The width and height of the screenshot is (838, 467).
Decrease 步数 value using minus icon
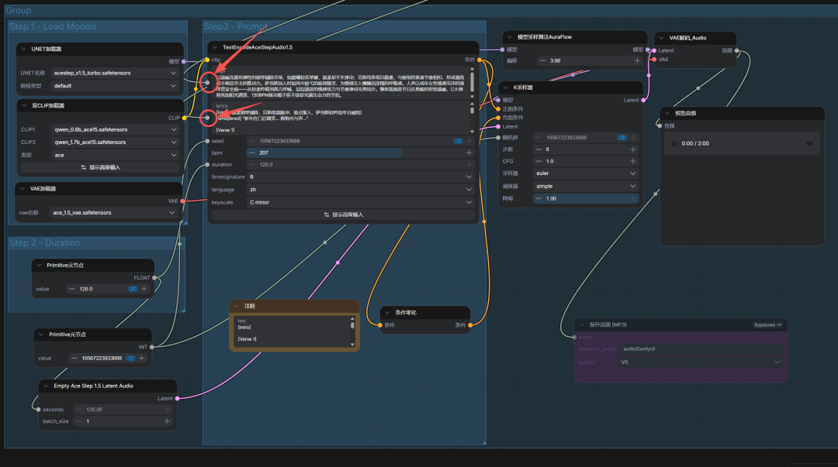coord(538,149)
